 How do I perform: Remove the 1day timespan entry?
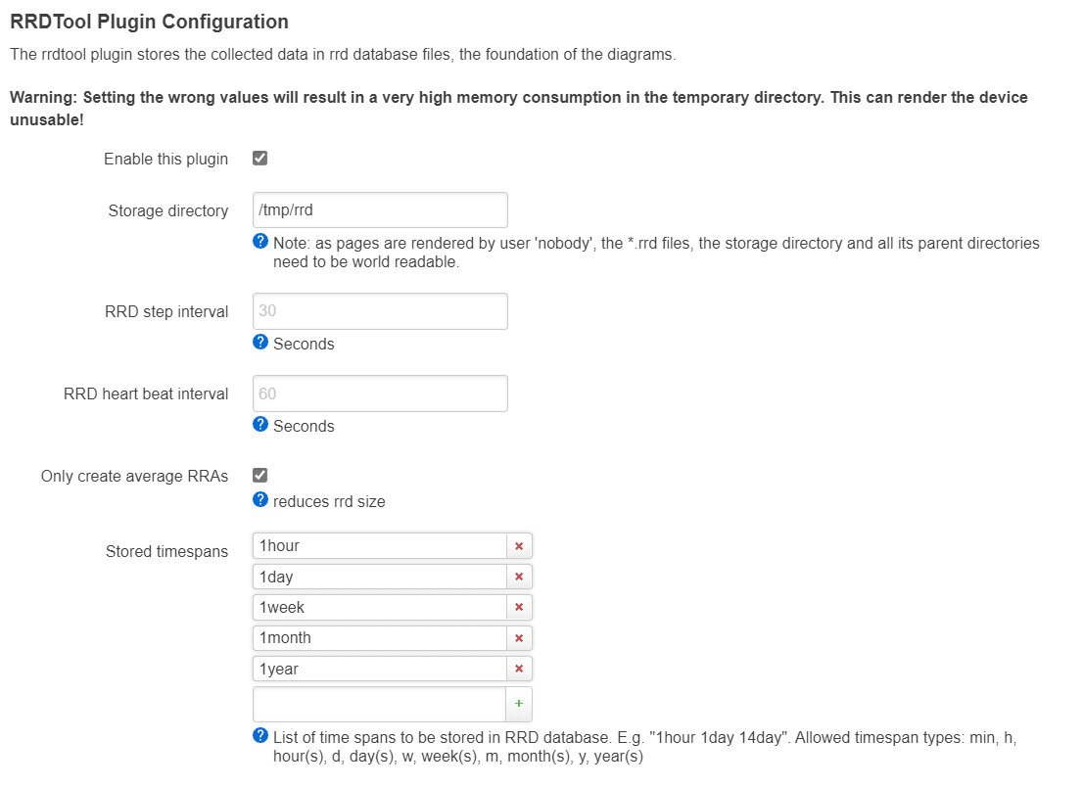click(x=519, y=577)
